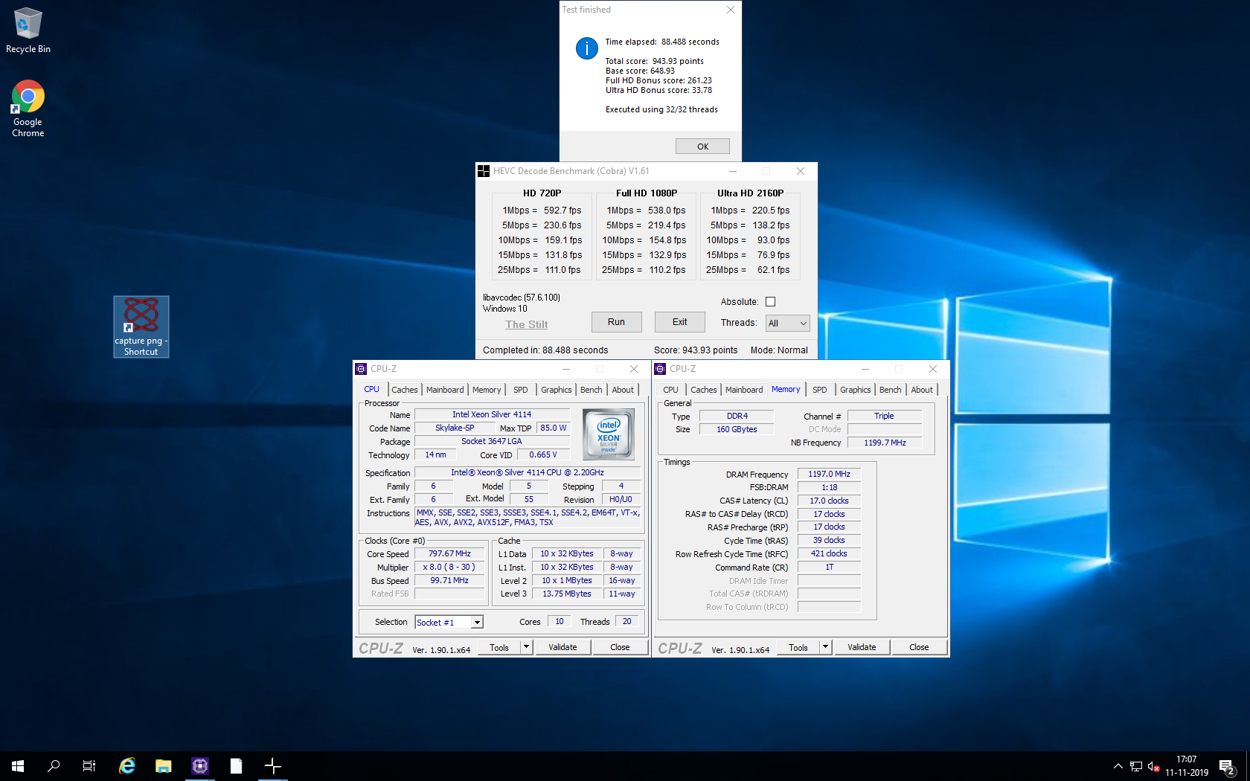Open the SPD tab in right CPU-Z

point(820,390)
